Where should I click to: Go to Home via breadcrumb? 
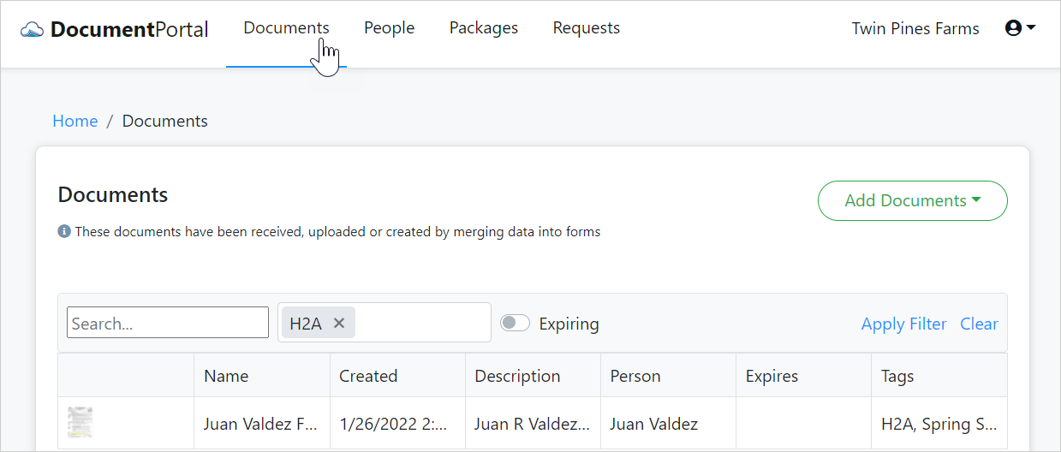(x=75, y=121)
